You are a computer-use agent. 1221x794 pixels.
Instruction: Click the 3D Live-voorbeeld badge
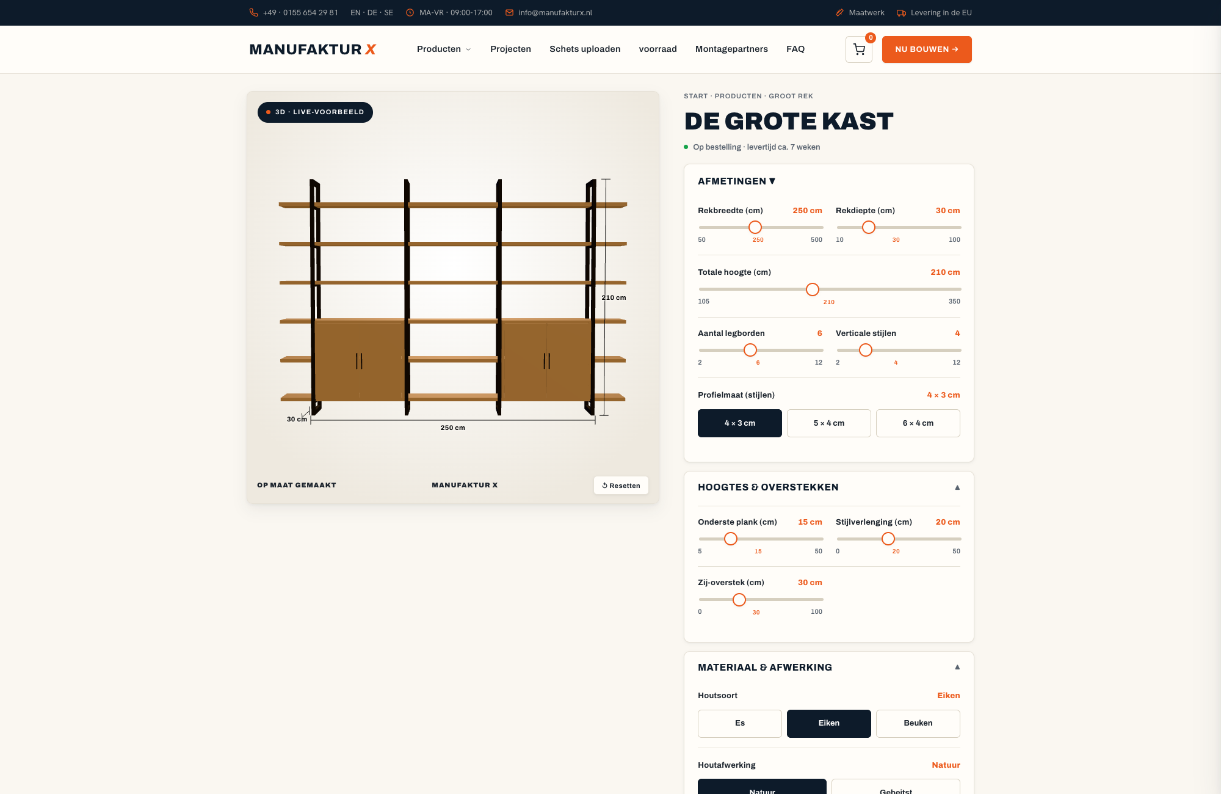[x=315, y=112]
